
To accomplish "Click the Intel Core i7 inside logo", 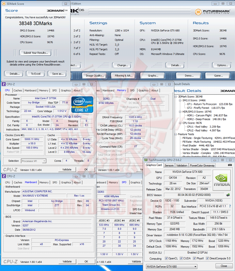I will (82, 105).
